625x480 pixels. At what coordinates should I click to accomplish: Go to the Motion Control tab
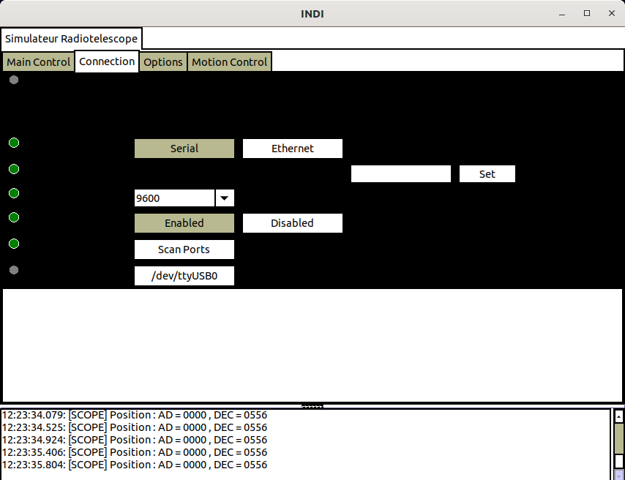tap(229, 62)
